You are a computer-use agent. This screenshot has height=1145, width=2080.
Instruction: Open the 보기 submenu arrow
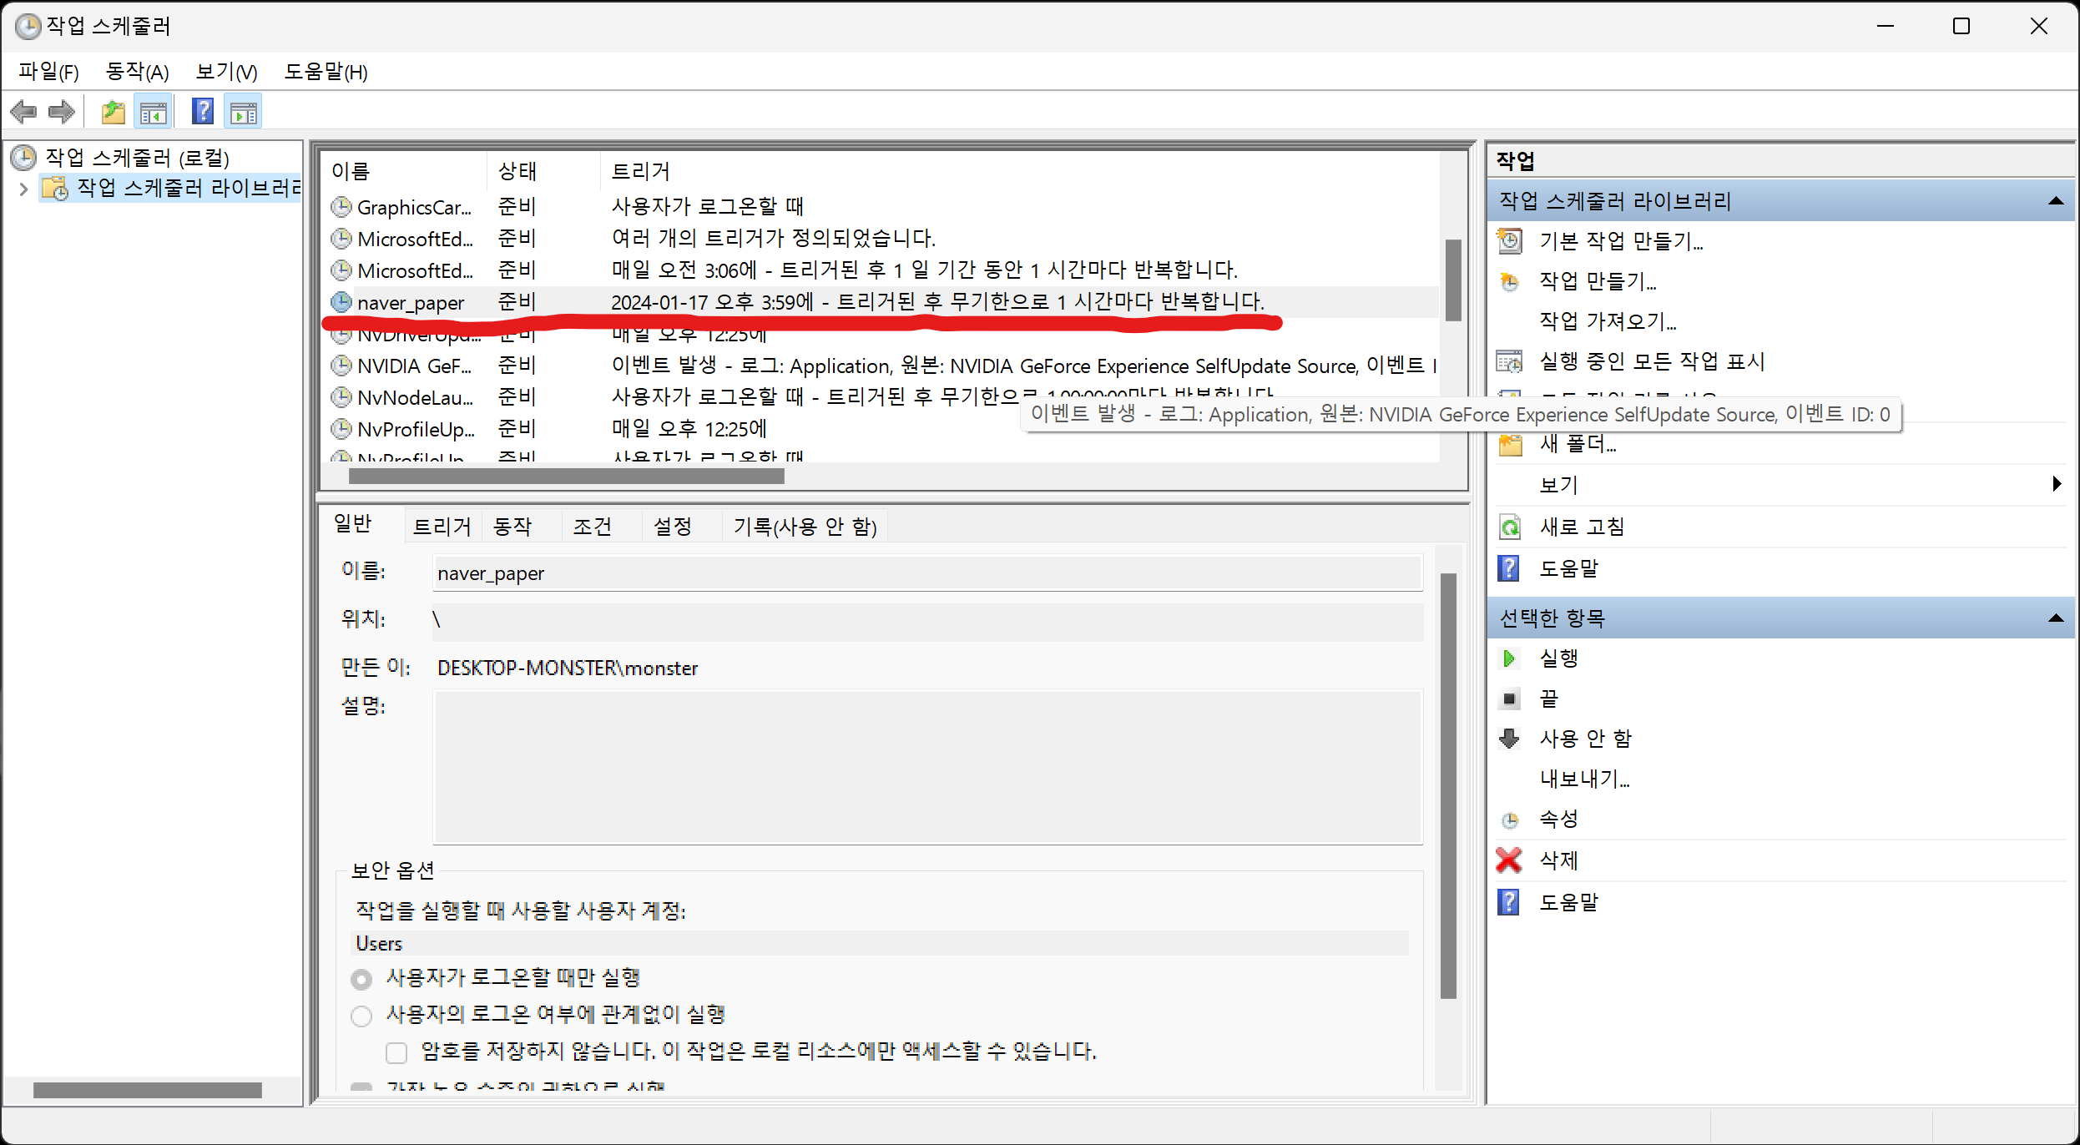pyautogui.click(x=2056, y=484)
